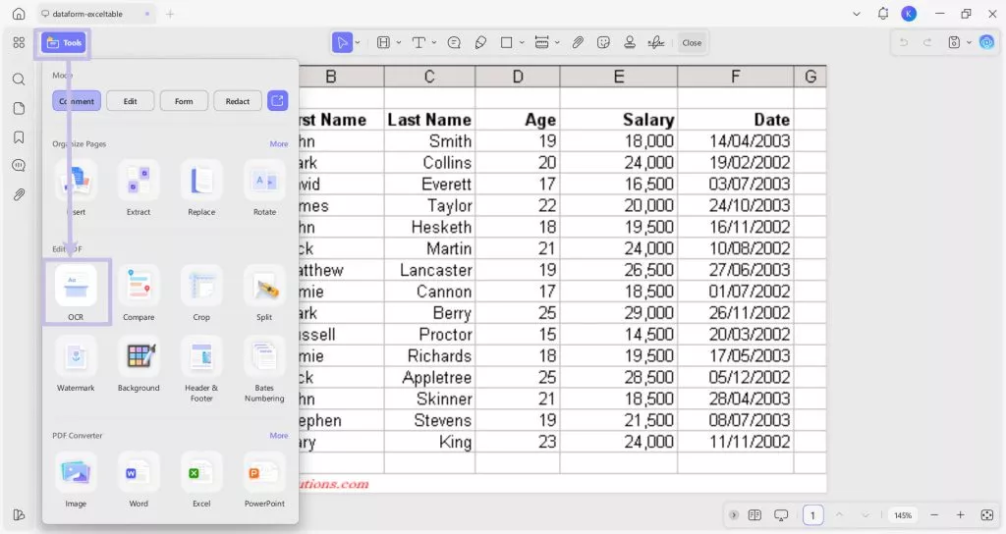Screen dimensions: 1006x534
Task: Select the Extract pages tool
Action: pos(139,187)
